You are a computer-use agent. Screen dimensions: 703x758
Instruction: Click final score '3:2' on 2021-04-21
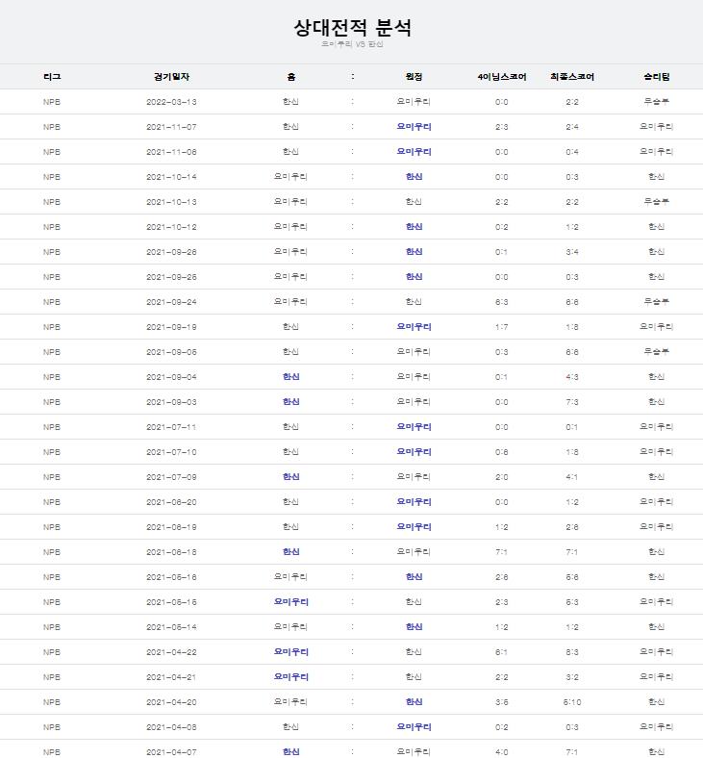[572, 677]
